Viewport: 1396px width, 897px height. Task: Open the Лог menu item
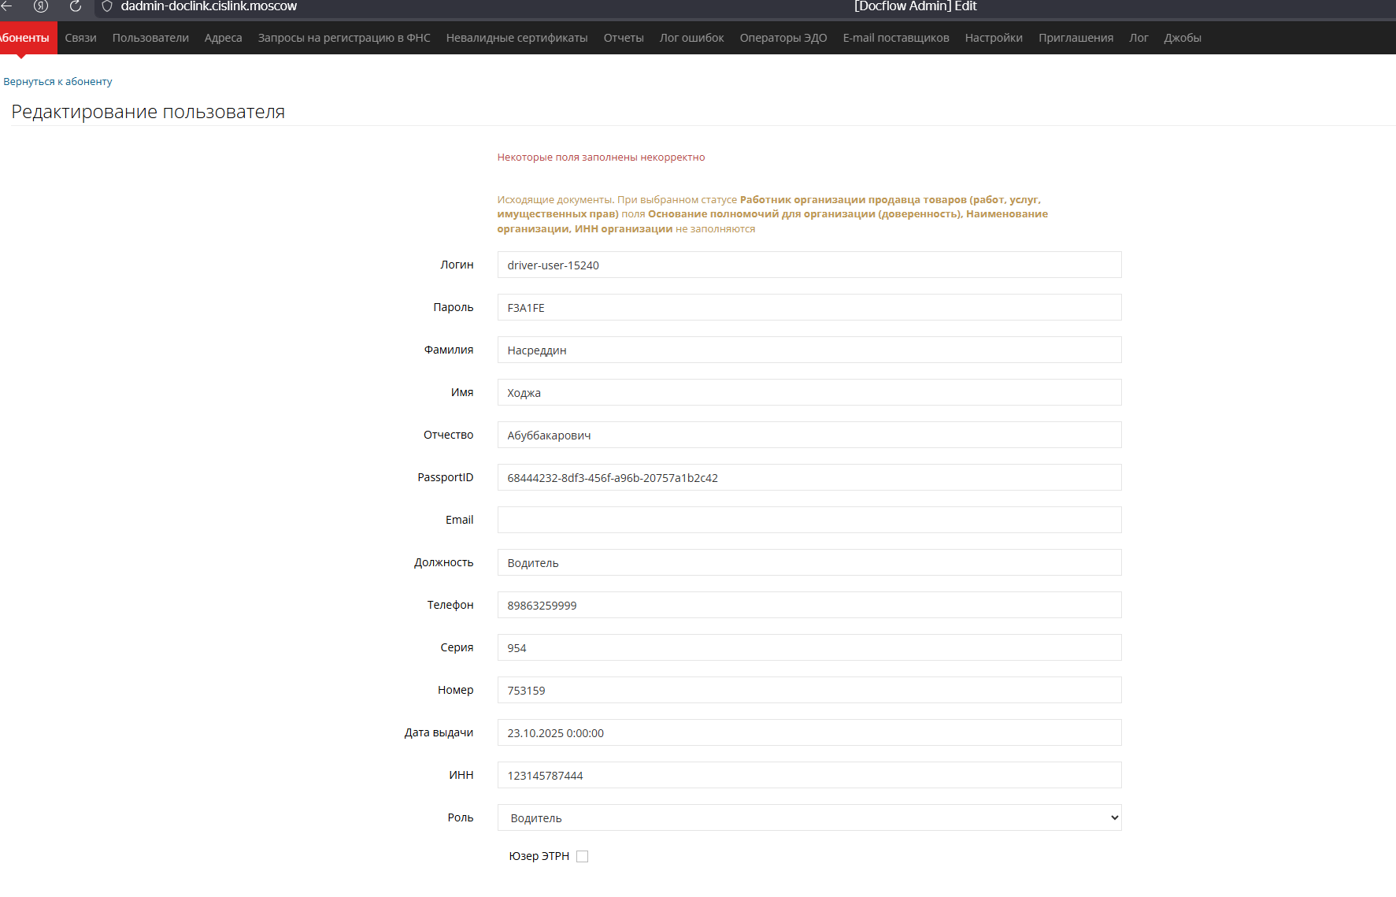pos(1139,38)
